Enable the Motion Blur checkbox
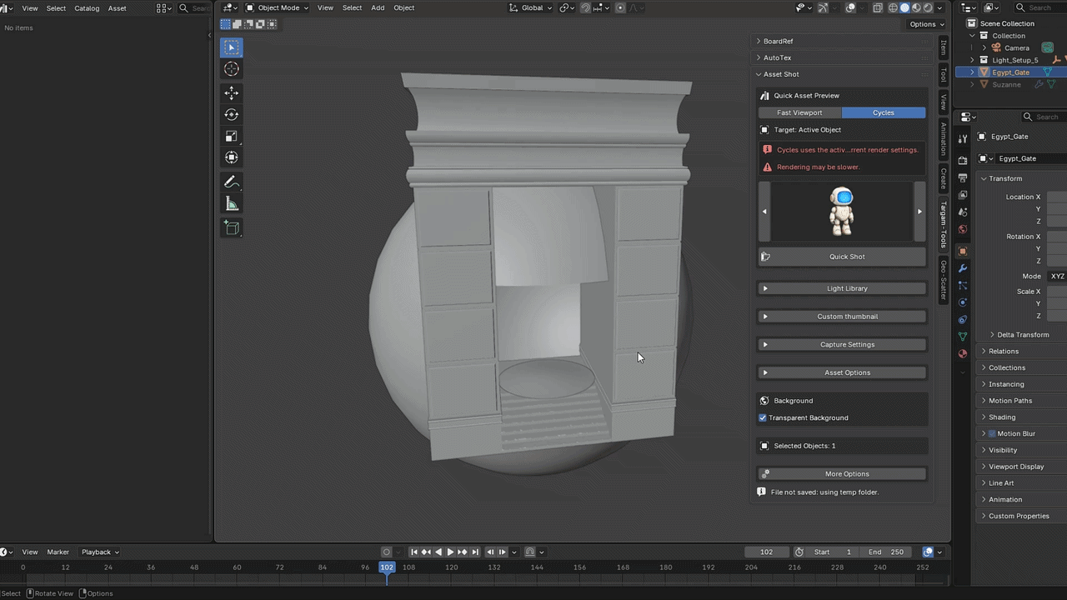The image size is (1067, 600). click(x=992, y=433)
